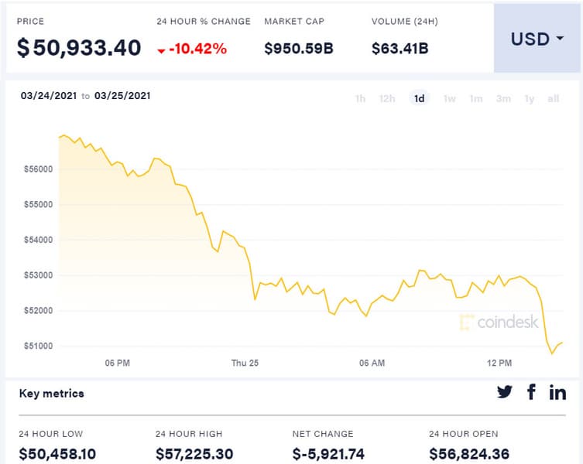Click the Thu 25 axis label
This screenshot has width=583, height=464.
(245, 363)
